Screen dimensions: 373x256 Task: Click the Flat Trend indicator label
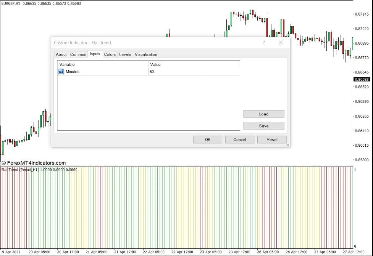pyautogui.click(x=19, y=170)
